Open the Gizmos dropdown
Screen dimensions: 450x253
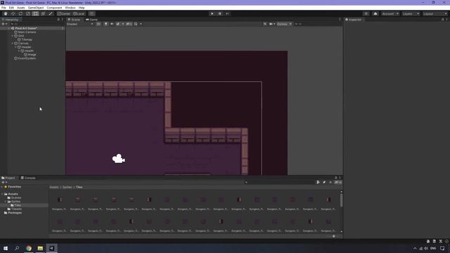point(284,24)
